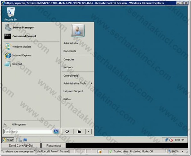Click the popup blocker status bar icon
The image size is (191, 156).
click(100, 151)
